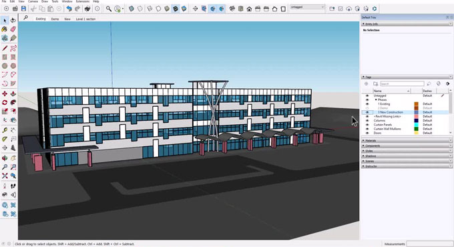The image size is (454, 247).
Task: Hide the Doors tag
Action: point(367,133)
